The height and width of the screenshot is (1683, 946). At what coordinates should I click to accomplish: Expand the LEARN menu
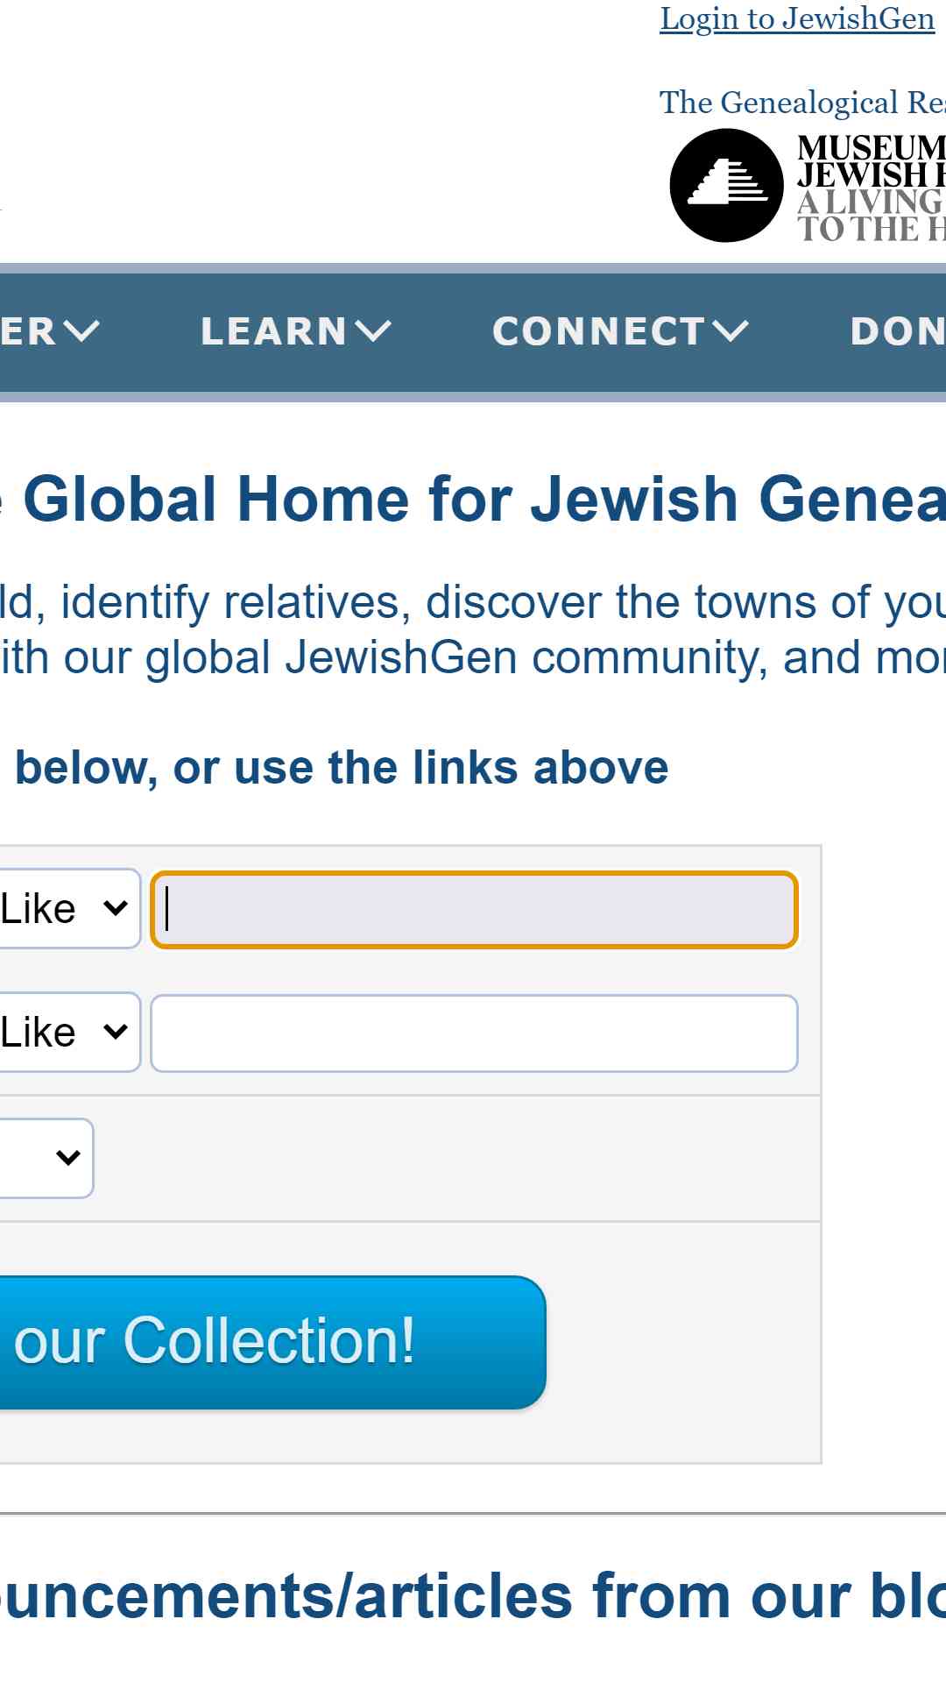(x=295, y=331)
